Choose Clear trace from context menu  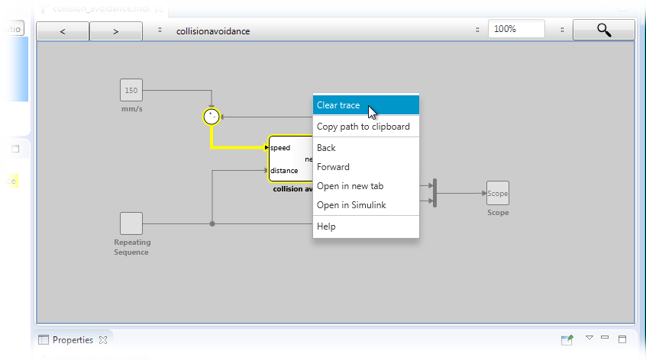[x=338, y=105]
